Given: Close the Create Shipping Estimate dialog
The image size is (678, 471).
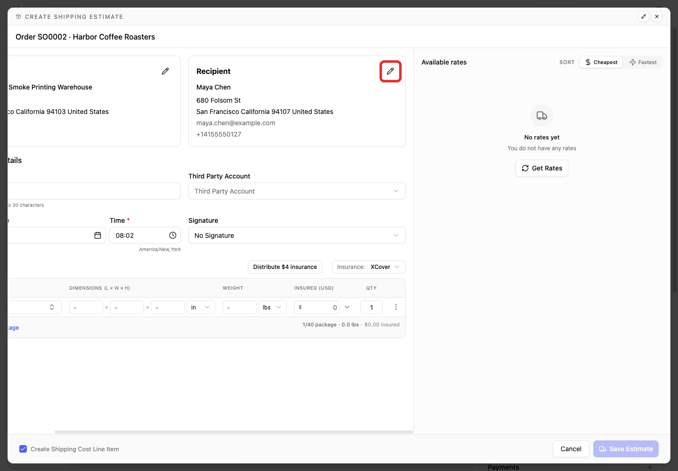Looking at the screenshot, I should 657,16.
